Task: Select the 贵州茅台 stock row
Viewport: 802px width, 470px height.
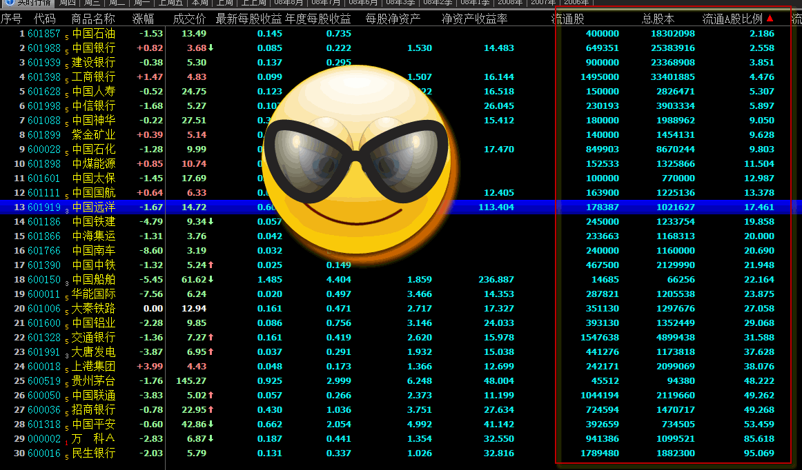Action: pos(401,381)
